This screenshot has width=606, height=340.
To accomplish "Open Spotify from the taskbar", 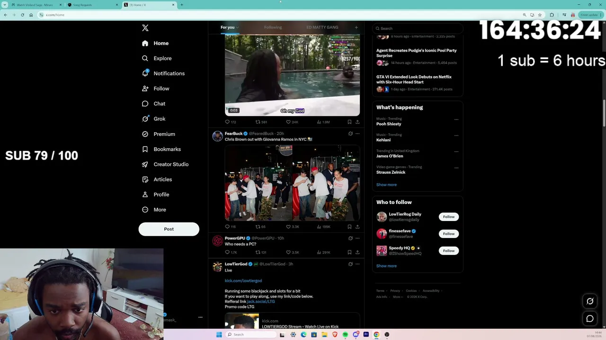I will point(345,334).
